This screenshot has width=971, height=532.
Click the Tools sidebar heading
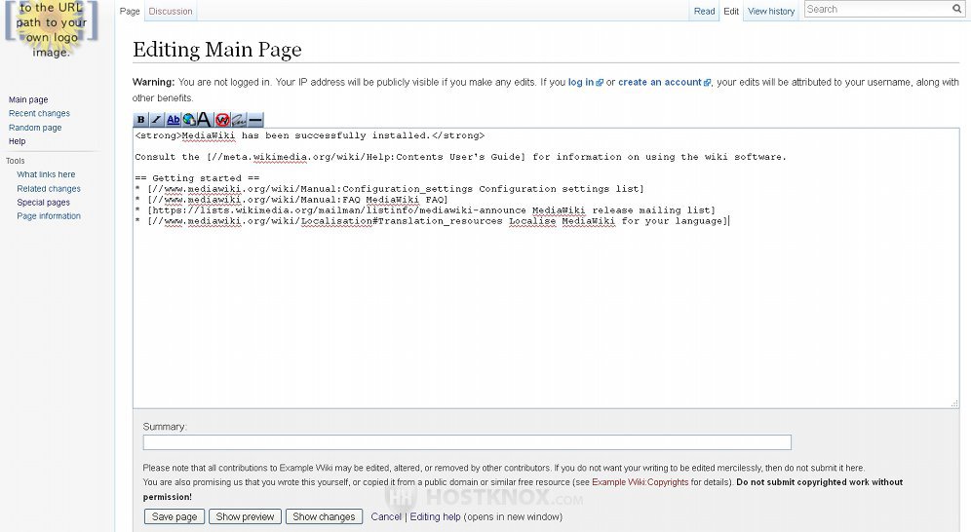click(x=16, y=161)
